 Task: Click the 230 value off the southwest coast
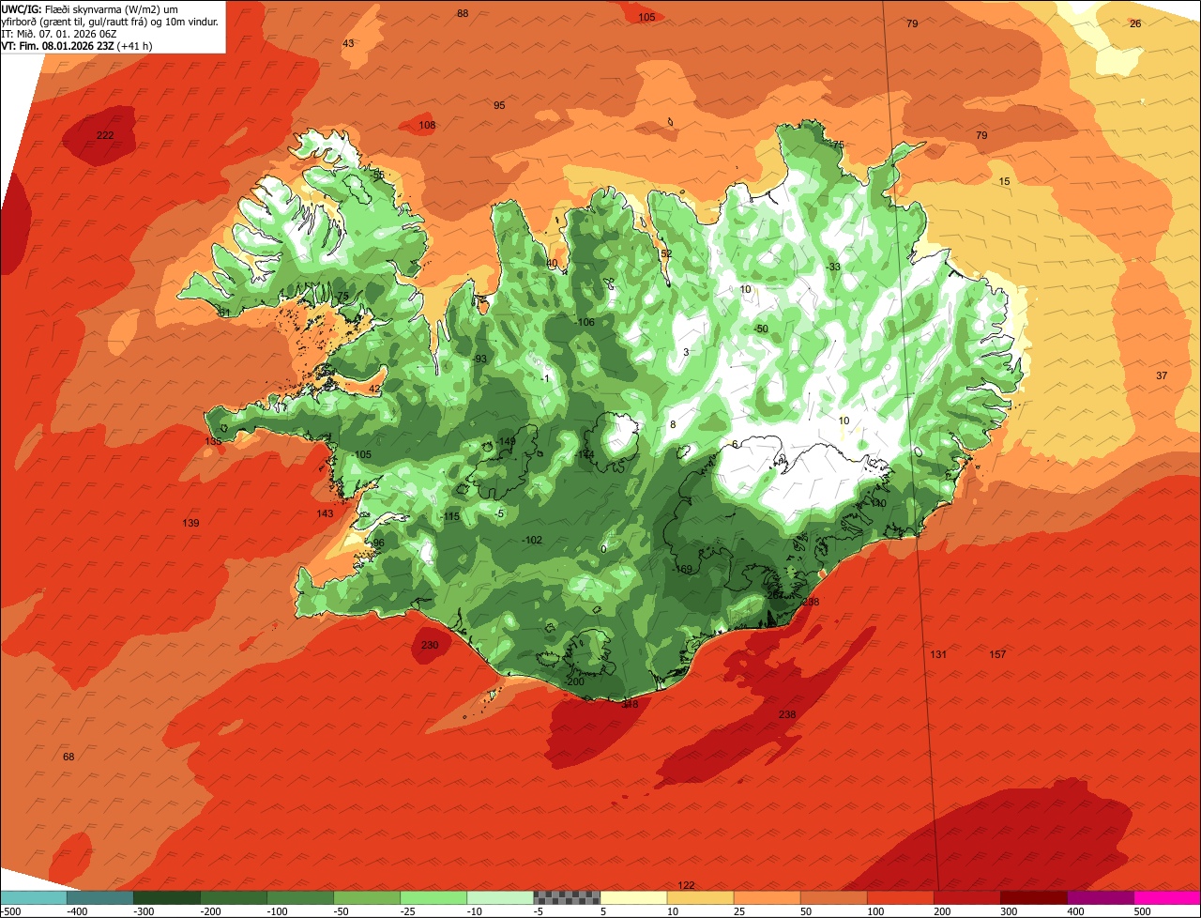point(430,645)
